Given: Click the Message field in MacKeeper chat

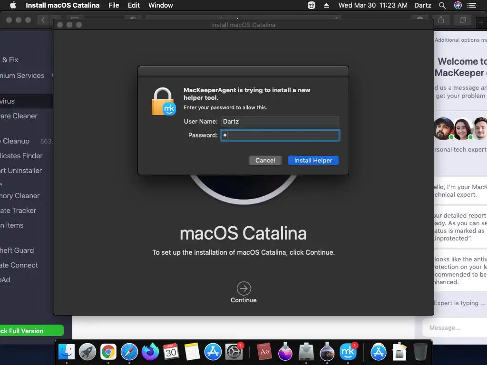Looking at the screenshot, I should click(455, 328).
